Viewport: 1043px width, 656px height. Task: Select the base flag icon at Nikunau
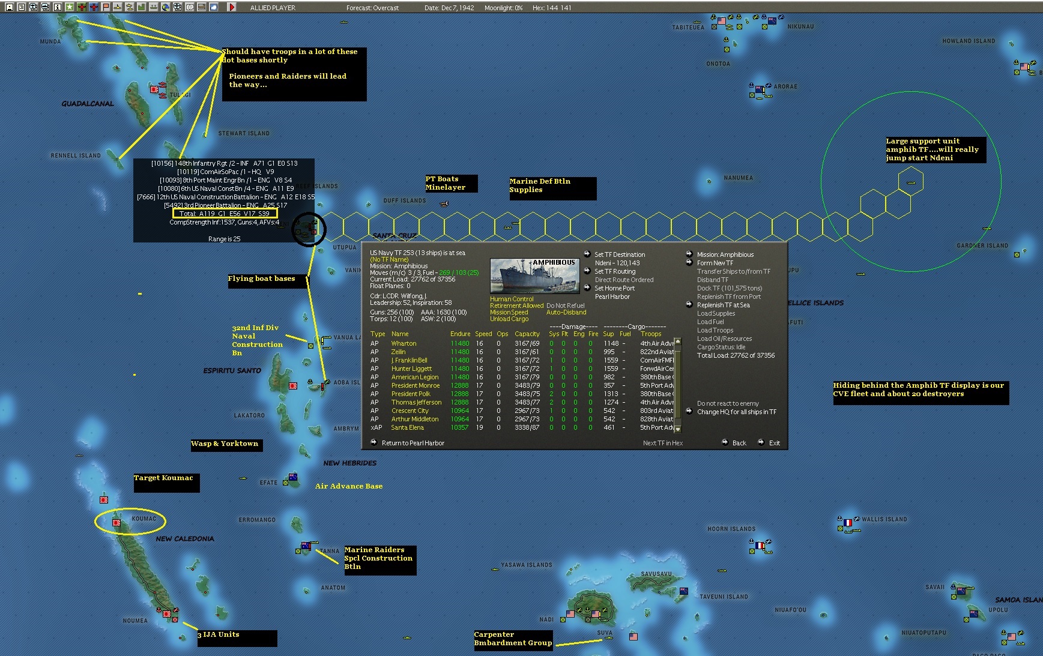[772, 21]
